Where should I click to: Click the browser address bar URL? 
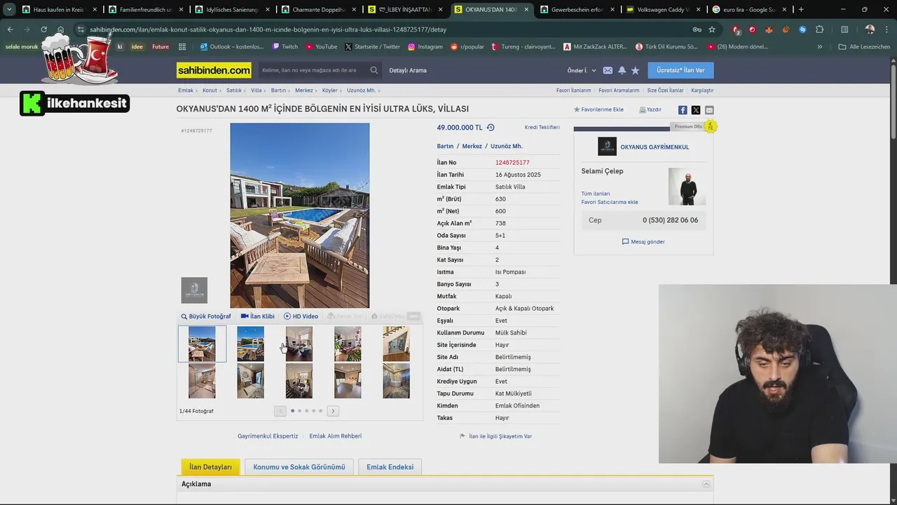[268, 29]
